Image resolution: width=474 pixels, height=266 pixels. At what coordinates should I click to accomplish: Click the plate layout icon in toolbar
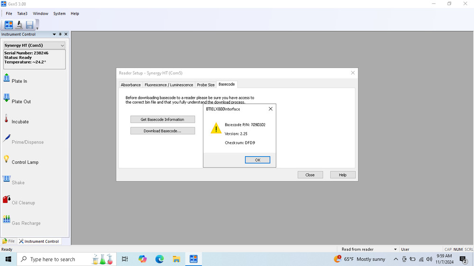[9, 25]
